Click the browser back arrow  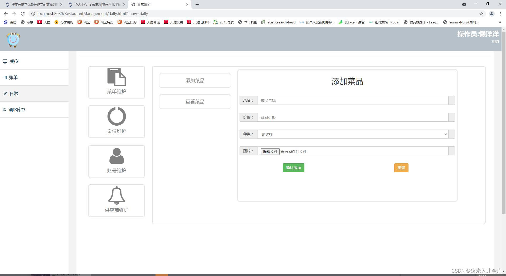coord(6,14)
